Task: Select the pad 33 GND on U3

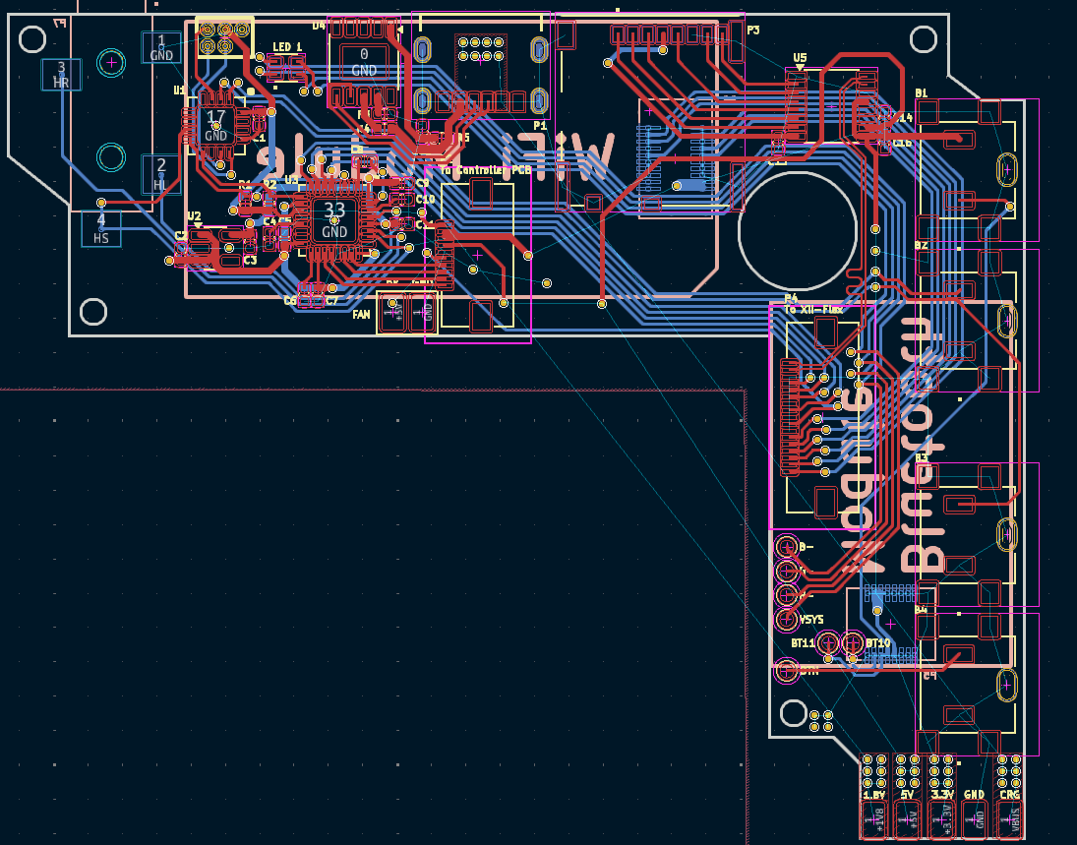Action: pyautogui.click(x=334, y=219)
